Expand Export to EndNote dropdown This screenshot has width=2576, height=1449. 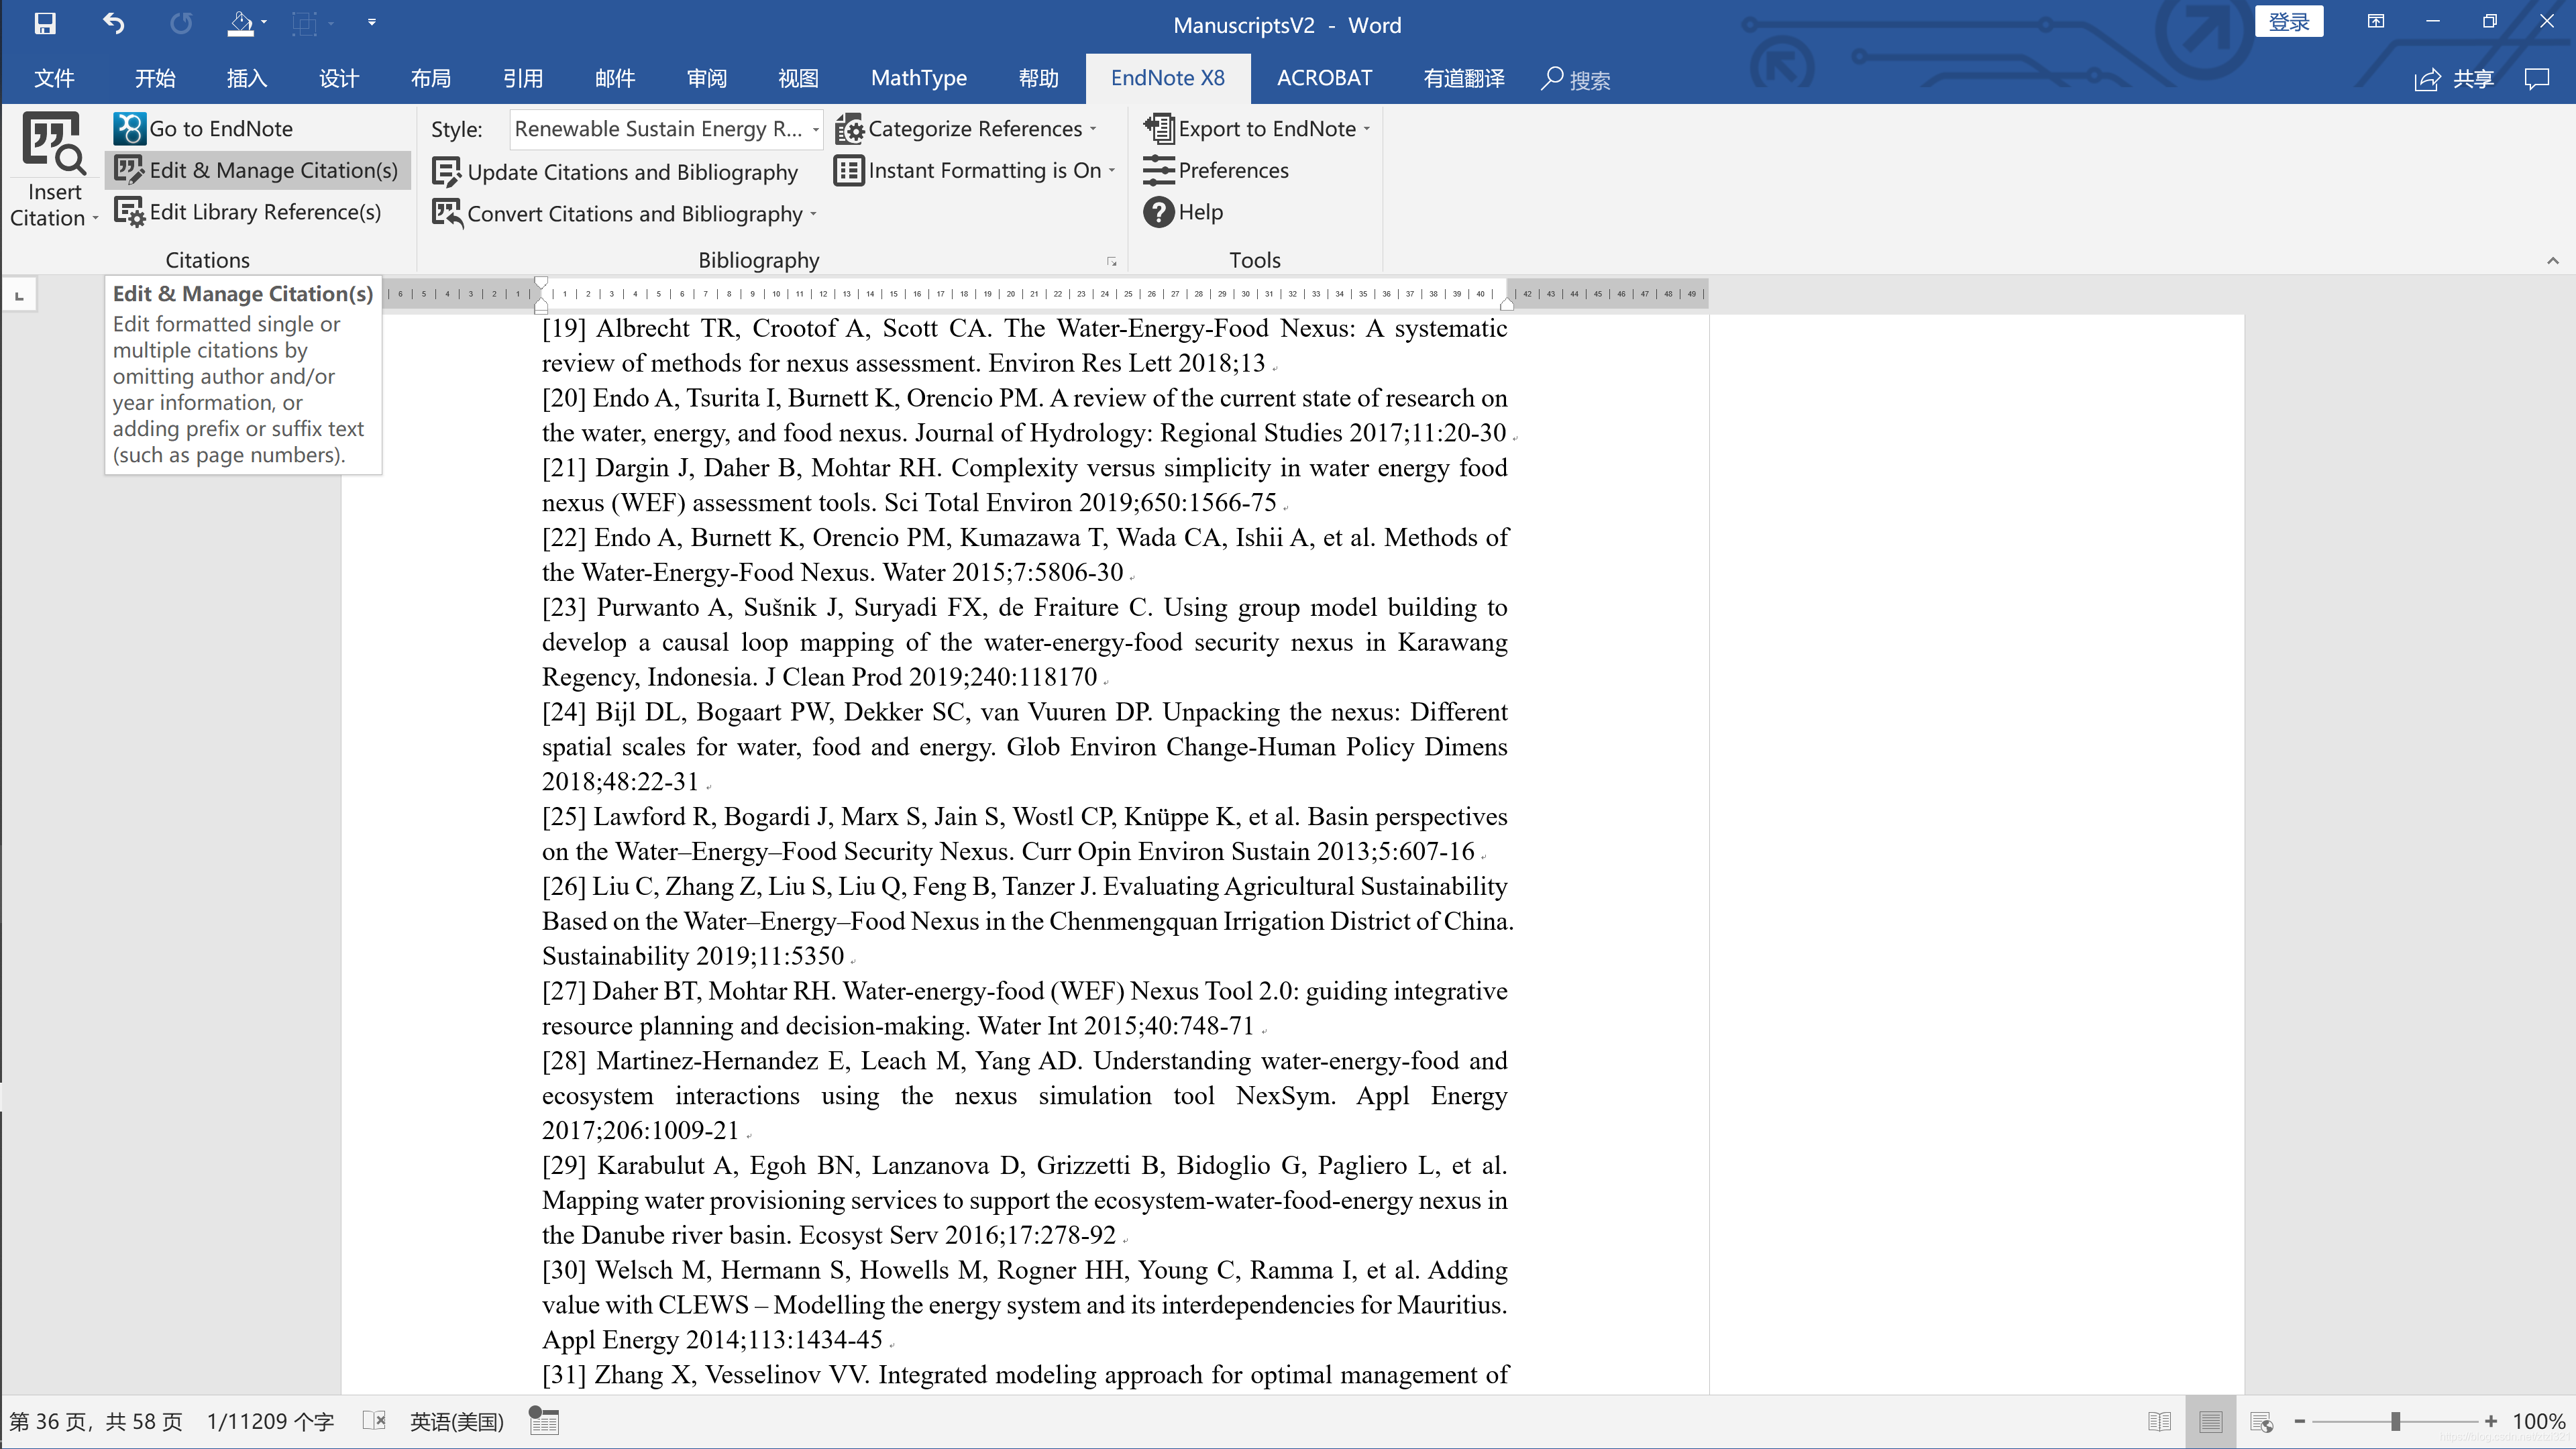click(x=1366, y=129)
